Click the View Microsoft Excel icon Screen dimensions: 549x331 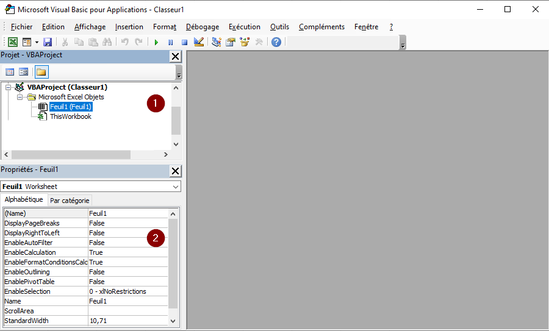13,42
